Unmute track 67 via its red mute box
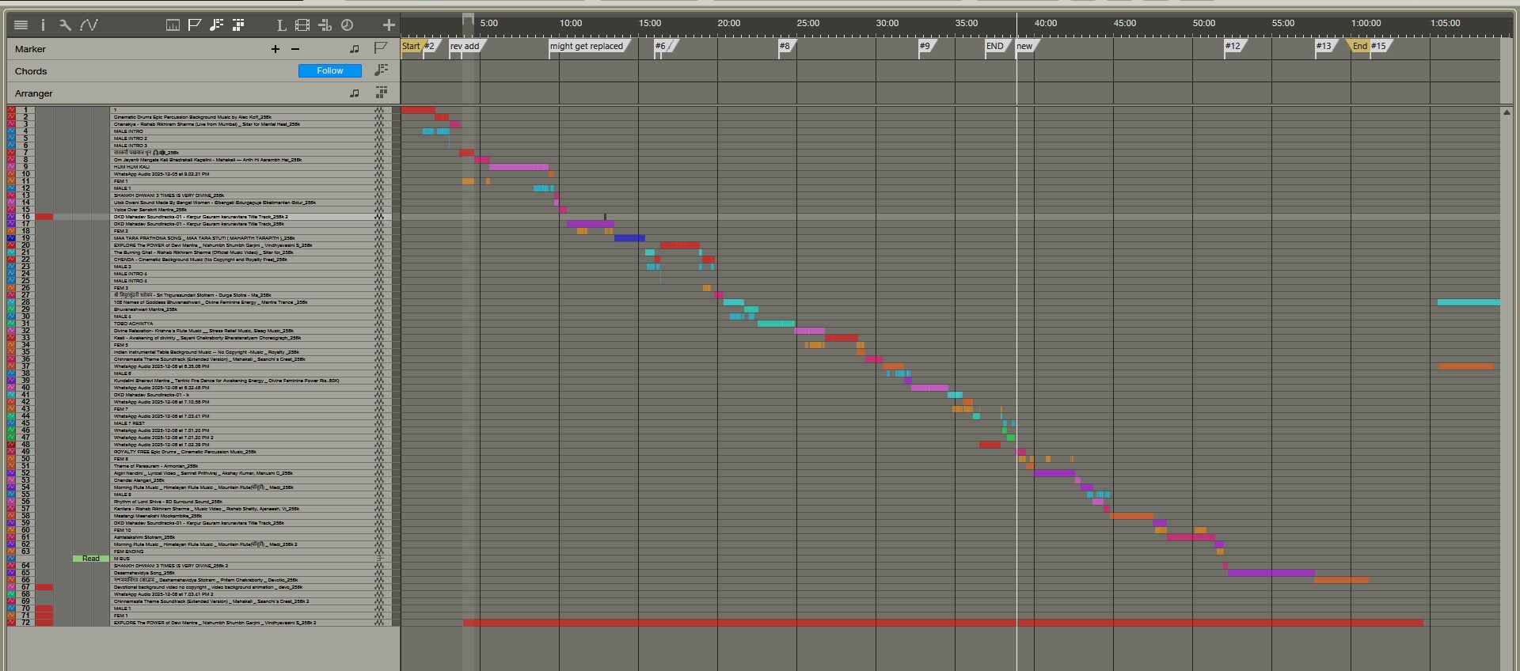This screenshot has width=1520, height=671. (44, 587)
